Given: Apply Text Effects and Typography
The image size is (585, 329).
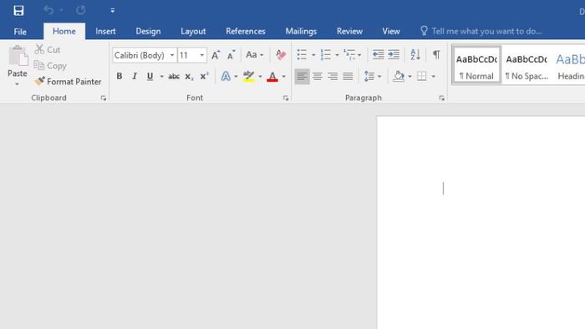Looking at the screenshot, I should coord(226,76).
